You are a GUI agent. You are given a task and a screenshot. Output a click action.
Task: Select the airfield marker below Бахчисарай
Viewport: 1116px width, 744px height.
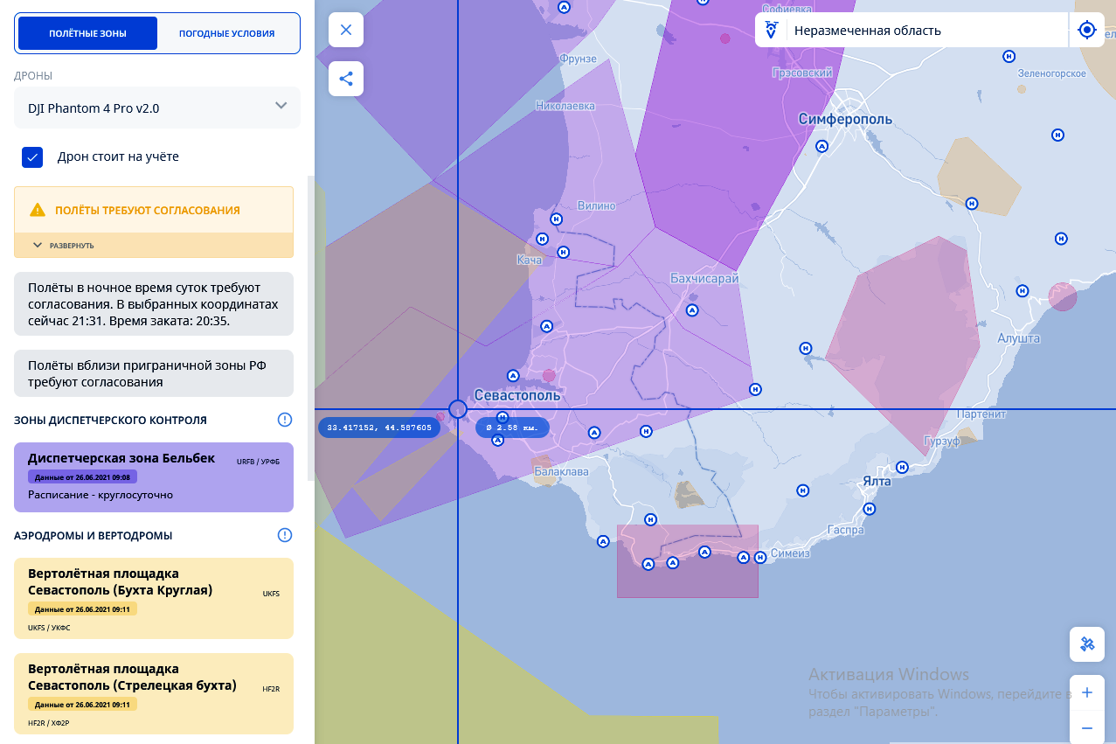[x=693, y=309]
